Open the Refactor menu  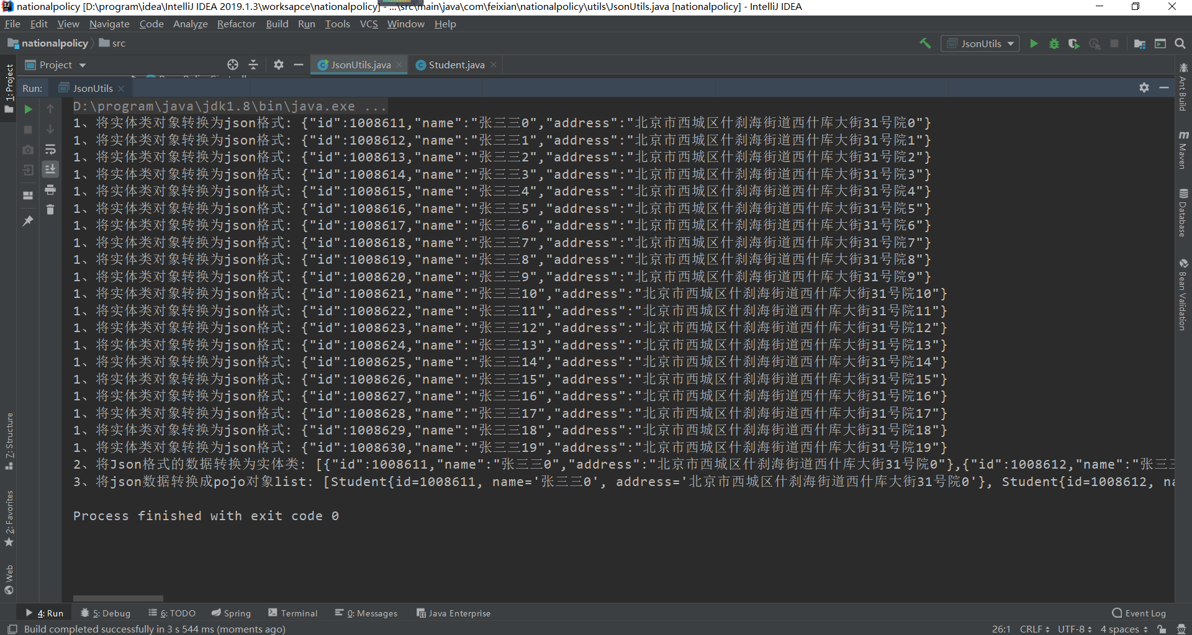[236, 24]
